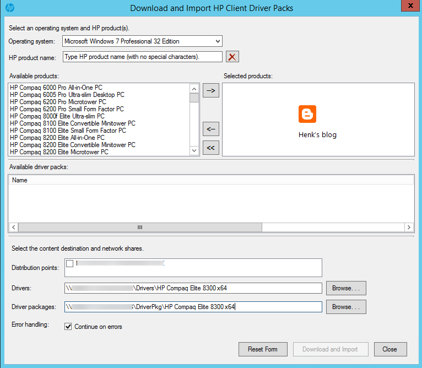This screenshot has height=368, width=422.
Task: Select HP Compaq 8200 Elite All-in-One PC
Action: pos(57,138)
